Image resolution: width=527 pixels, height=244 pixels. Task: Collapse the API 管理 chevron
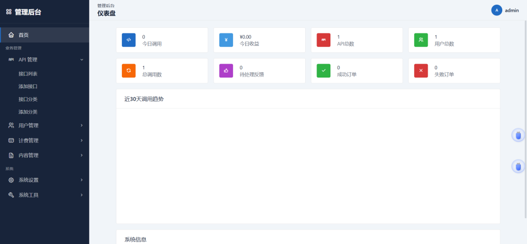tap(82, 60)
